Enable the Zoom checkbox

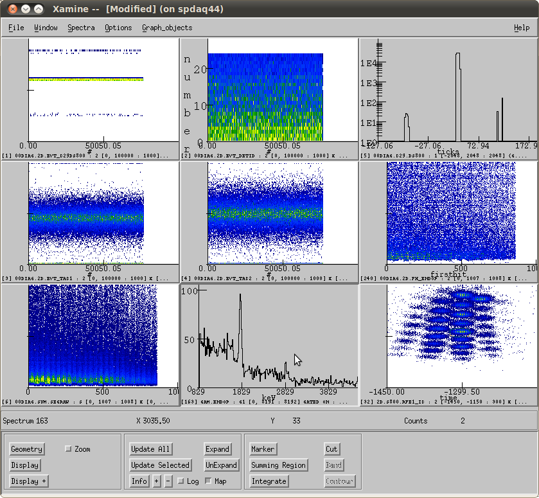point(69,449)
